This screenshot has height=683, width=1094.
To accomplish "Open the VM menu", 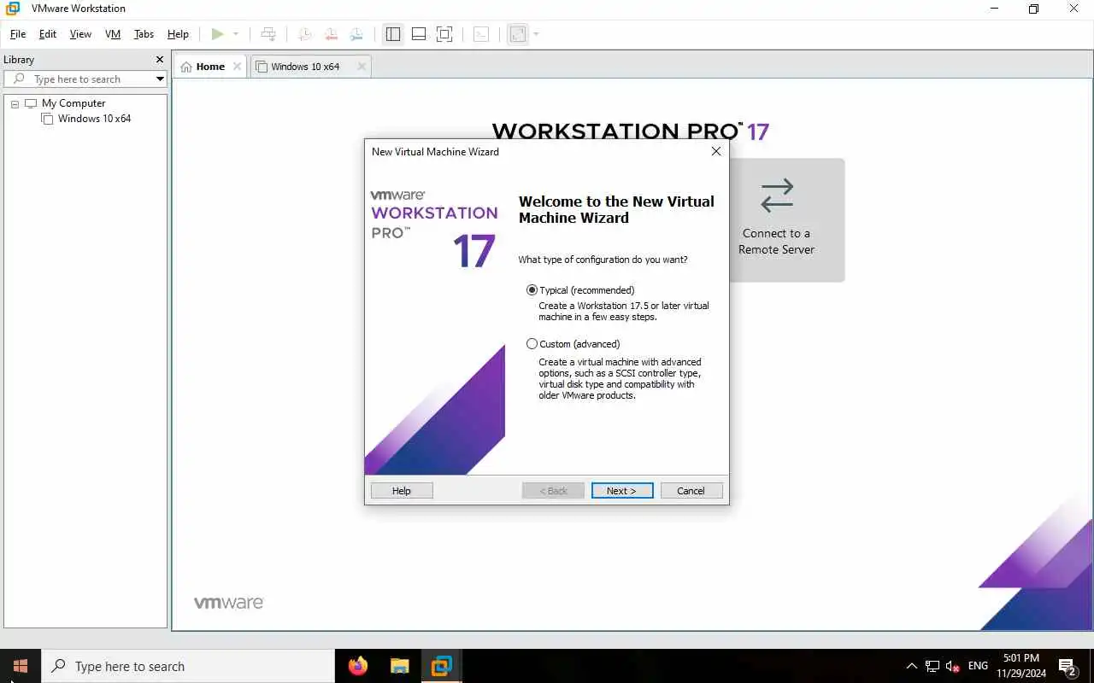I will (x=113, y=34).
